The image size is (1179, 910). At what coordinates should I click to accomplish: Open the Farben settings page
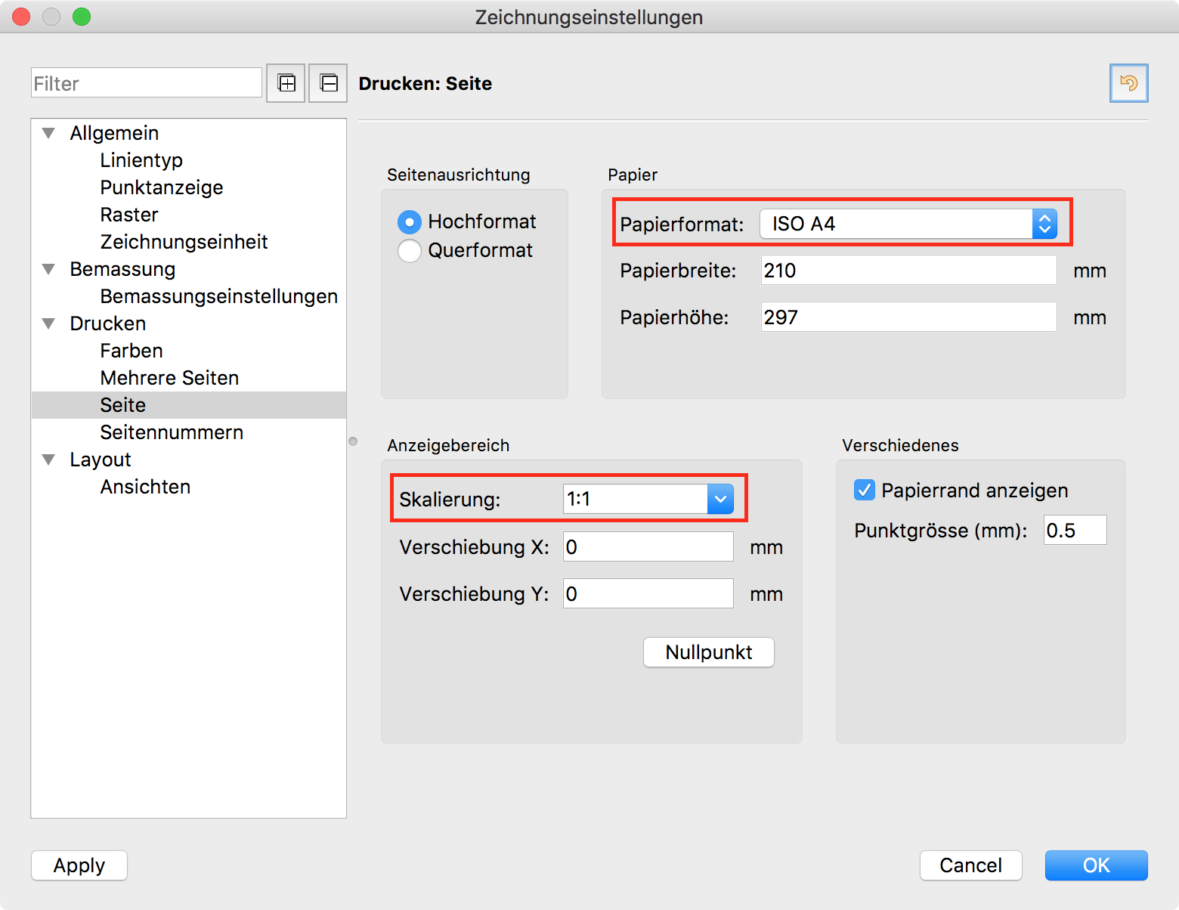pyautogui.click(x=132, y=351)
